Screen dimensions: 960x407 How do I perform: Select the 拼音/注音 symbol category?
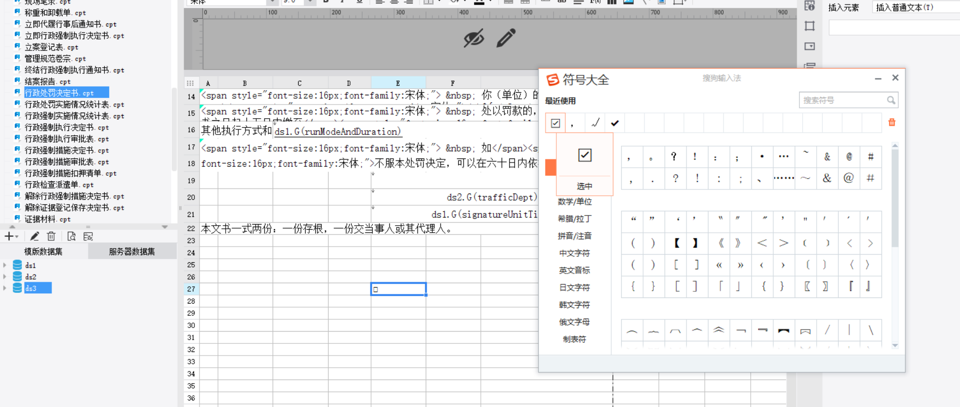click(x=575, y=236)
